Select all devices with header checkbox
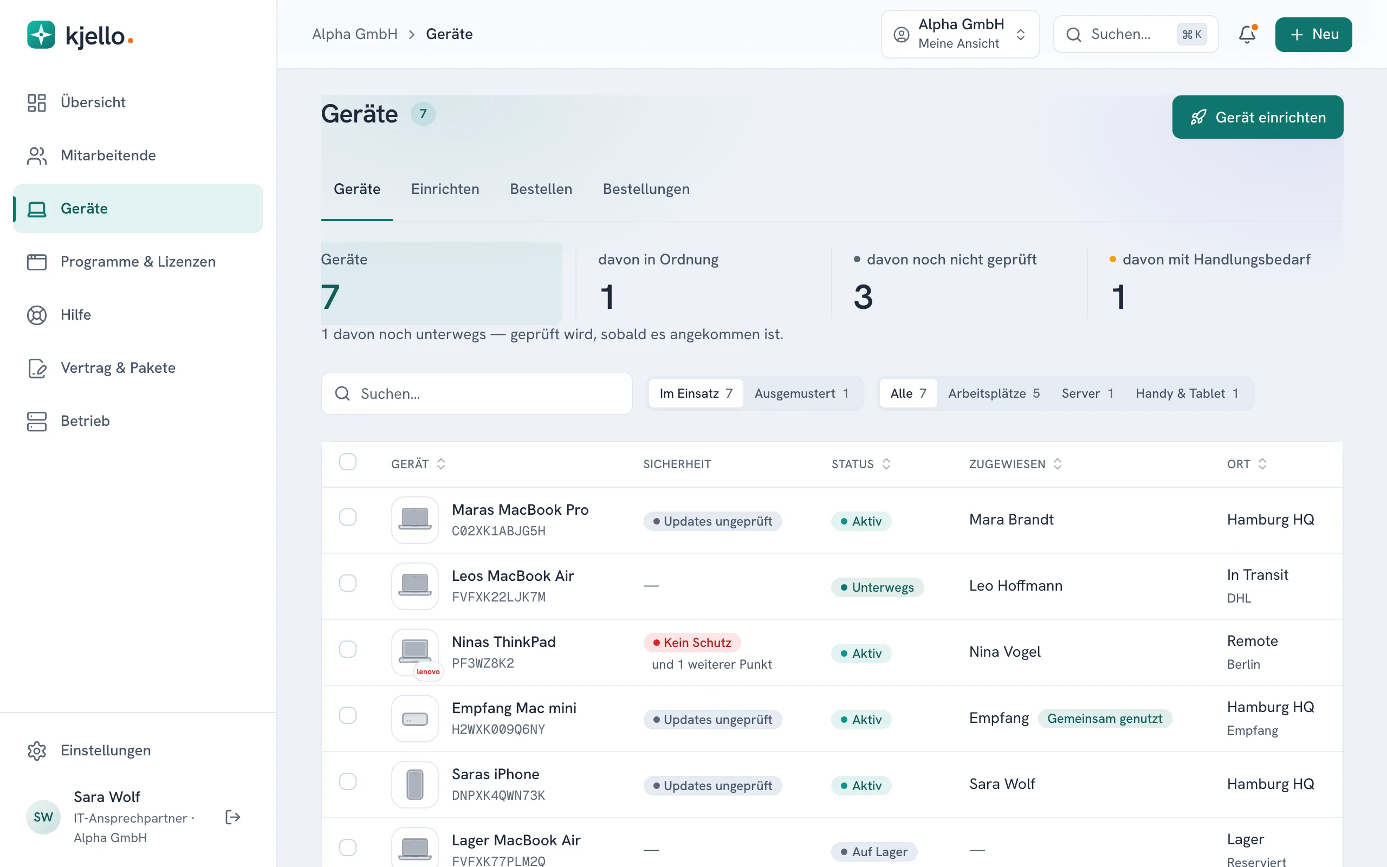Screen dimensions: 1387x867 348,462
